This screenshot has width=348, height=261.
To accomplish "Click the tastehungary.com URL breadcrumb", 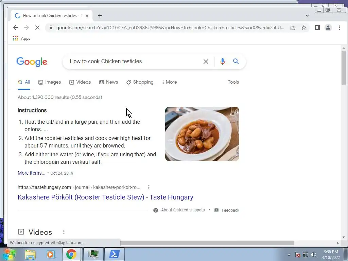I will pos(79,187).
